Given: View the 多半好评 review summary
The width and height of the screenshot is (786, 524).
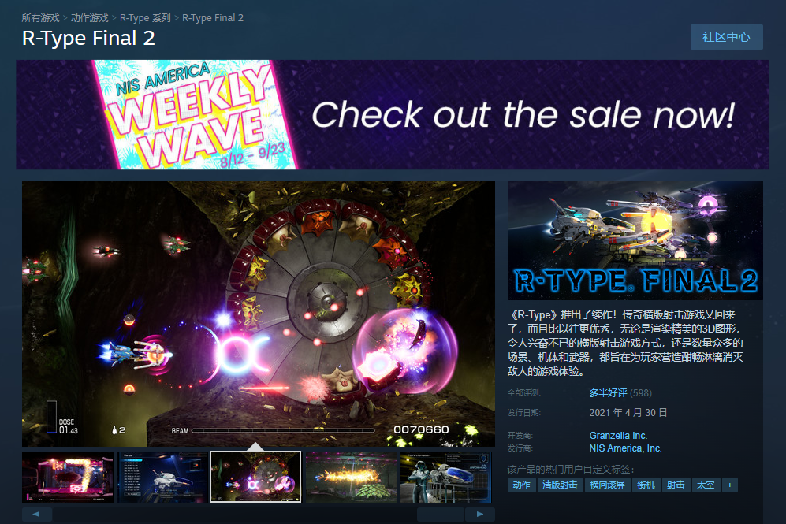Looking at the screenshot, I should (608, 392).
